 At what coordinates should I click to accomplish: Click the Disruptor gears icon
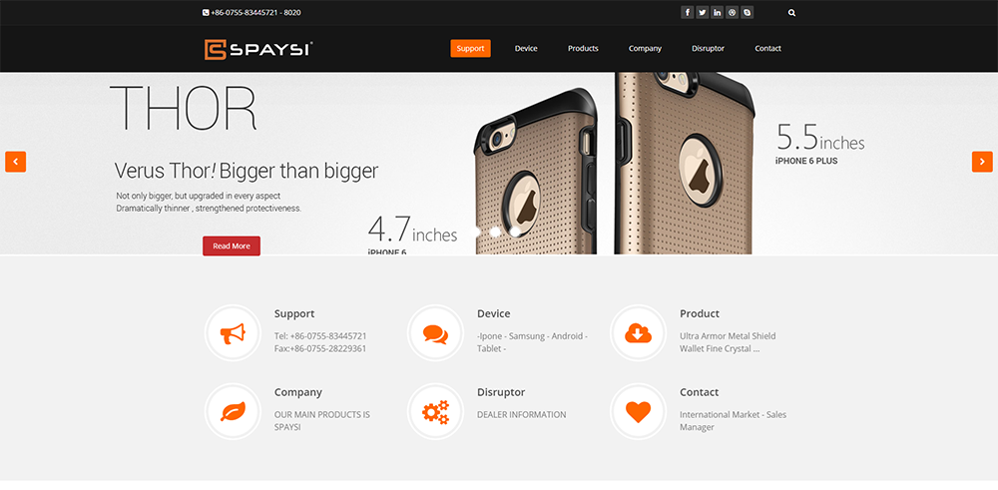point(435,412)
